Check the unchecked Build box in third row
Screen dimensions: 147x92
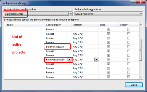(x=108, y=38)
